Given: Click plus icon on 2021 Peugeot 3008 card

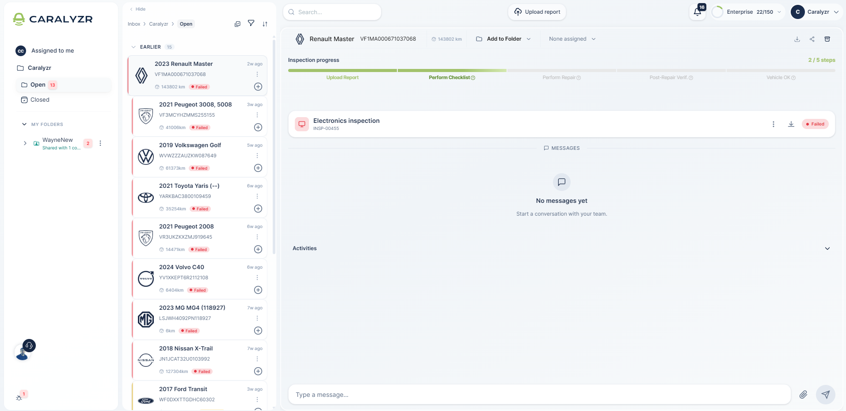Looking at the screenshot, I should 258,127.
